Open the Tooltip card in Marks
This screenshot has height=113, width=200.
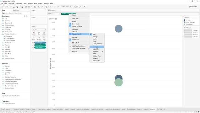click(x=39, y=39)
